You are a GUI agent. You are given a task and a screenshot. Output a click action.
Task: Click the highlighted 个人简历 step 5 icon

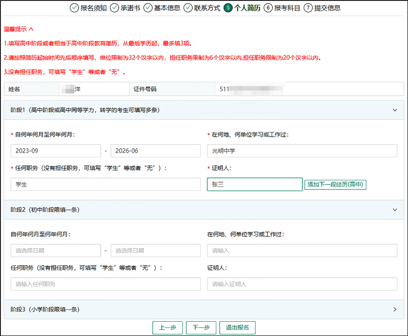228,8
